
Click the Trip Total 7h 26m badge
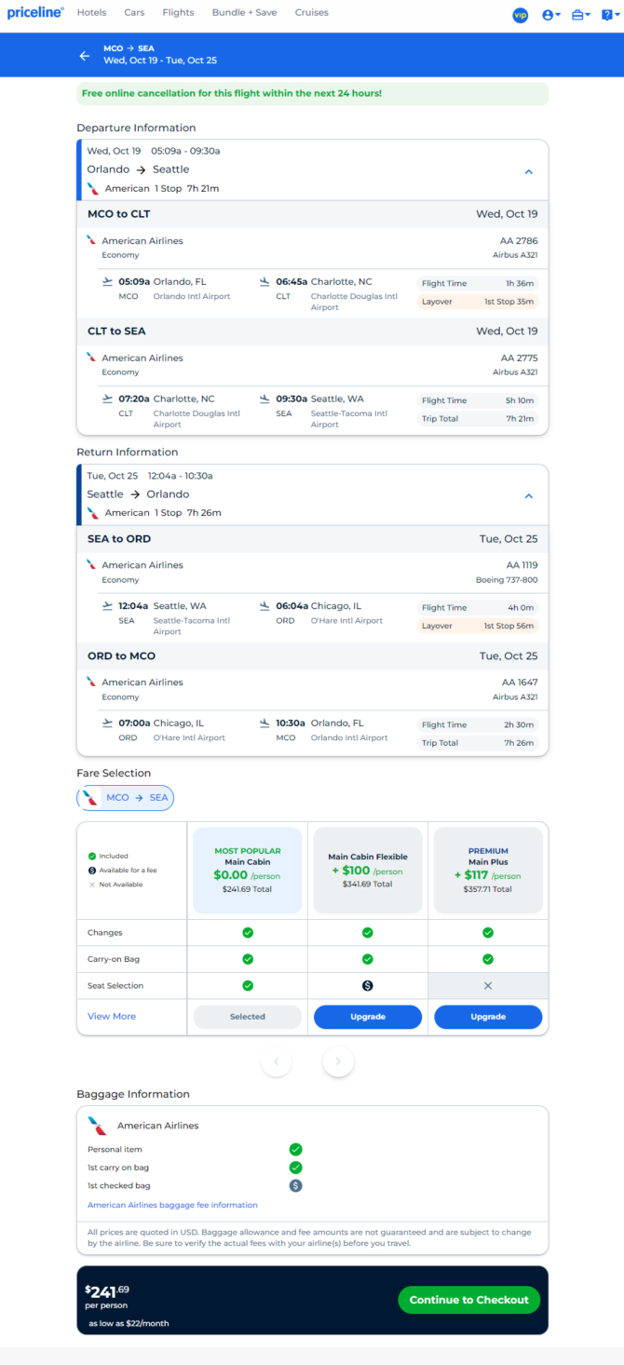(478, 743)
